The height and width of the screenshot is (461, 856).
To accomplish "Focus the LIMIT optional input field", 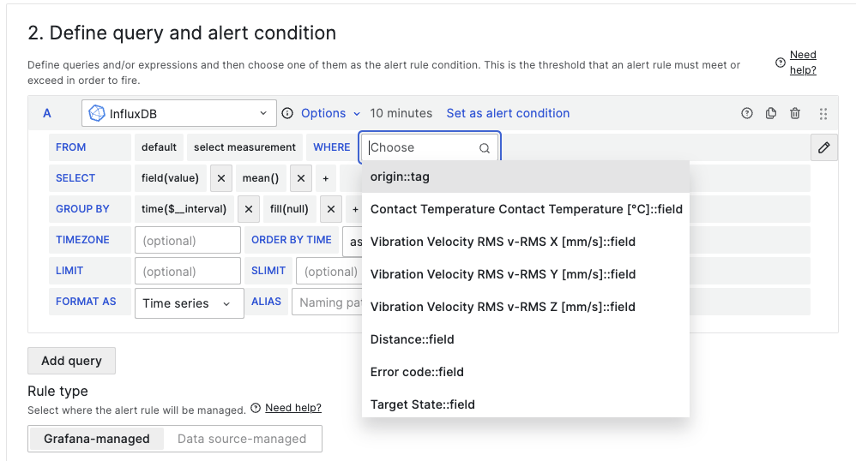I will 187,272.
